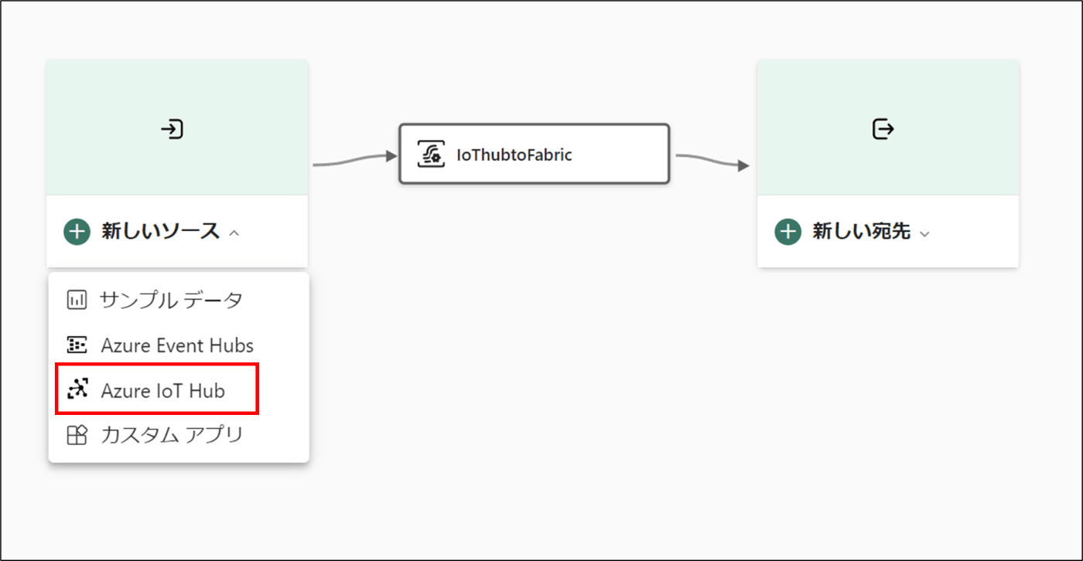Viewport: 1083px width, 561px height.
Task: Select the IoThubtoFabric eventstream node
Action: tap(534, 154)
